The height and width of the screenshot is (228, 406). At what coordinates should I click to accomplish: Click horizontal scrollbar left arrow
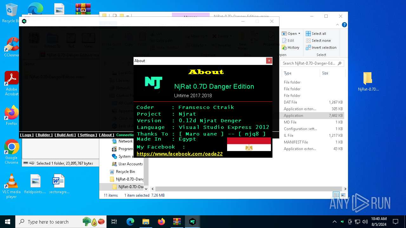(153, 189)
